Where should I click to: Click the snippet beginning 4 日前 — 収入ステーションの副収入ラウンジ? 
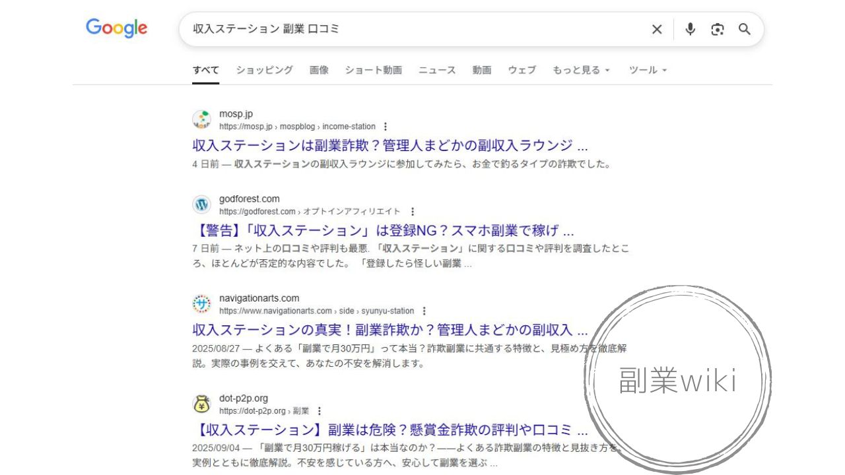[x=401, y=164]
